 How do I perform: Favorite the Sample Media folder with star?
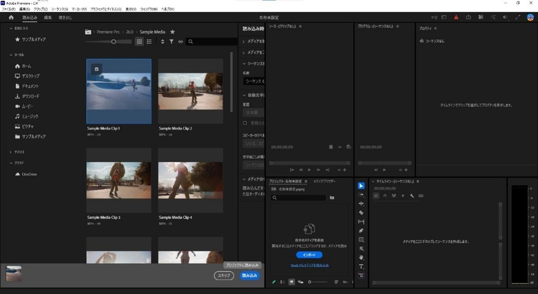point(172,32)
